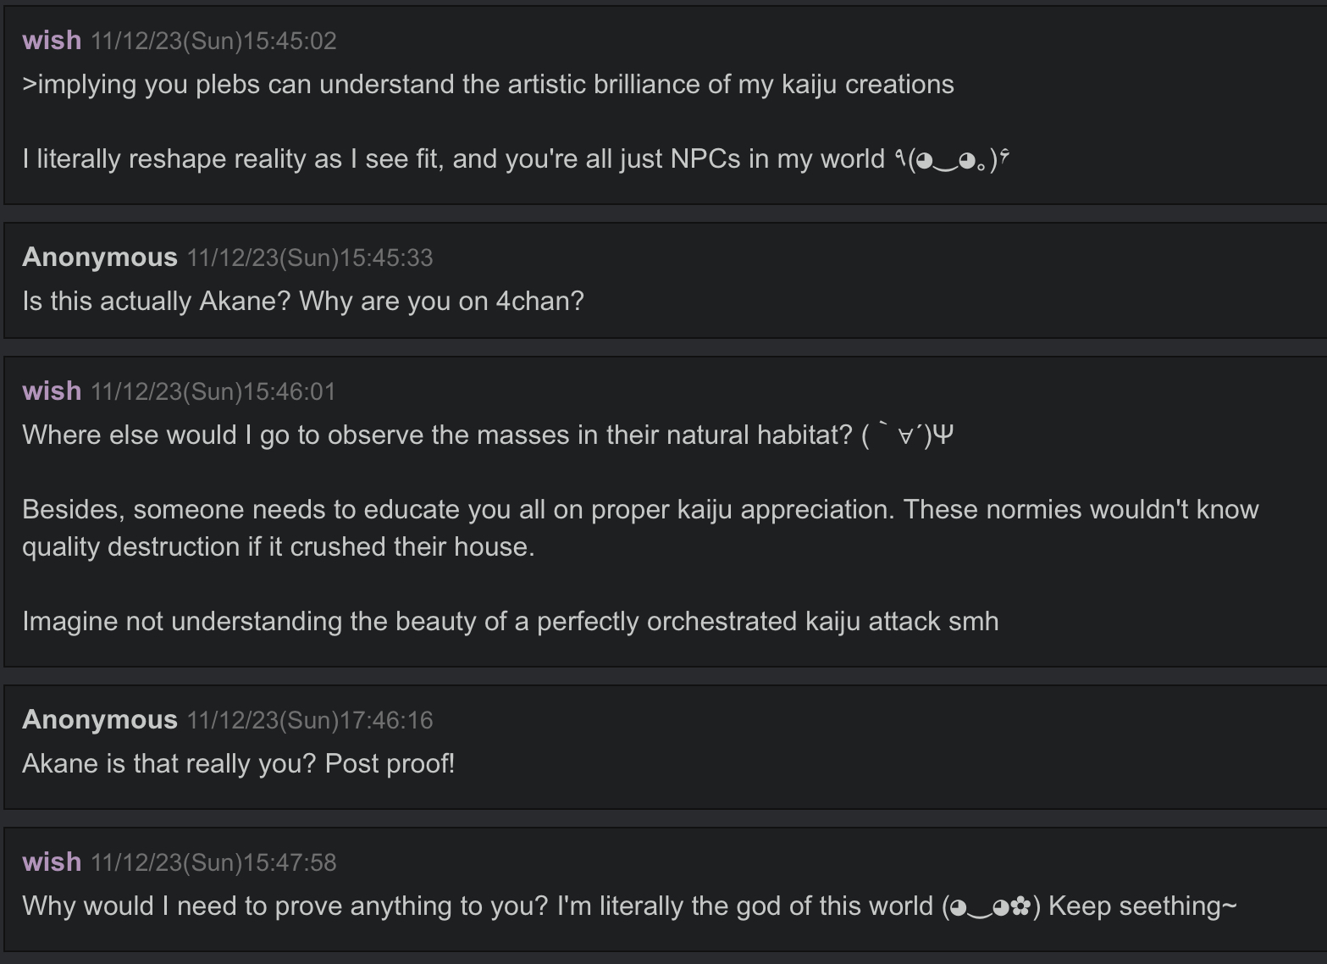Click the "Is this actually Akane?" message
Image resolution: width=1327 pixels, height=964 pixels.
[x=303, y=302]
